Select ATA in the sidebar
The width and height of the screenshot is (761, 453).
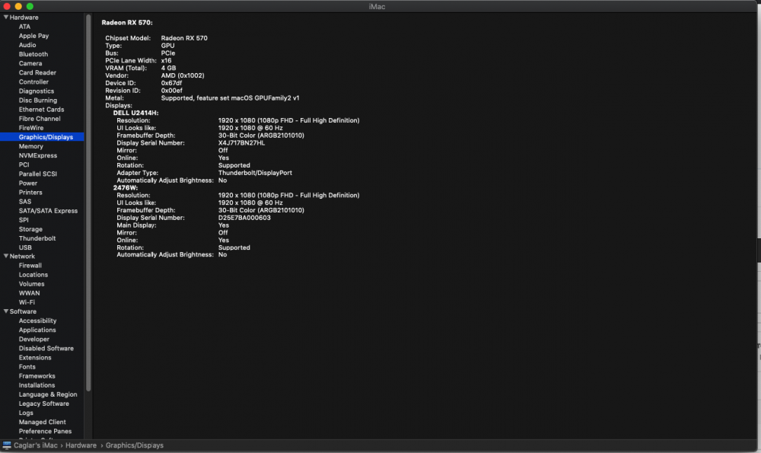24,27
